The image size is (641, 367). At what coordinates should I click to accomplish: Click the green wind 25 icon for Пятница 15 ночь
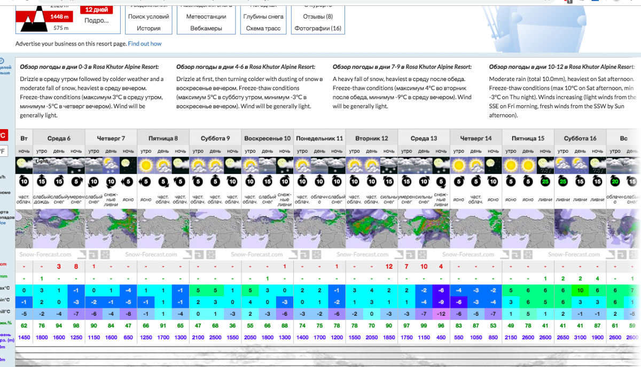coord(545,182)
